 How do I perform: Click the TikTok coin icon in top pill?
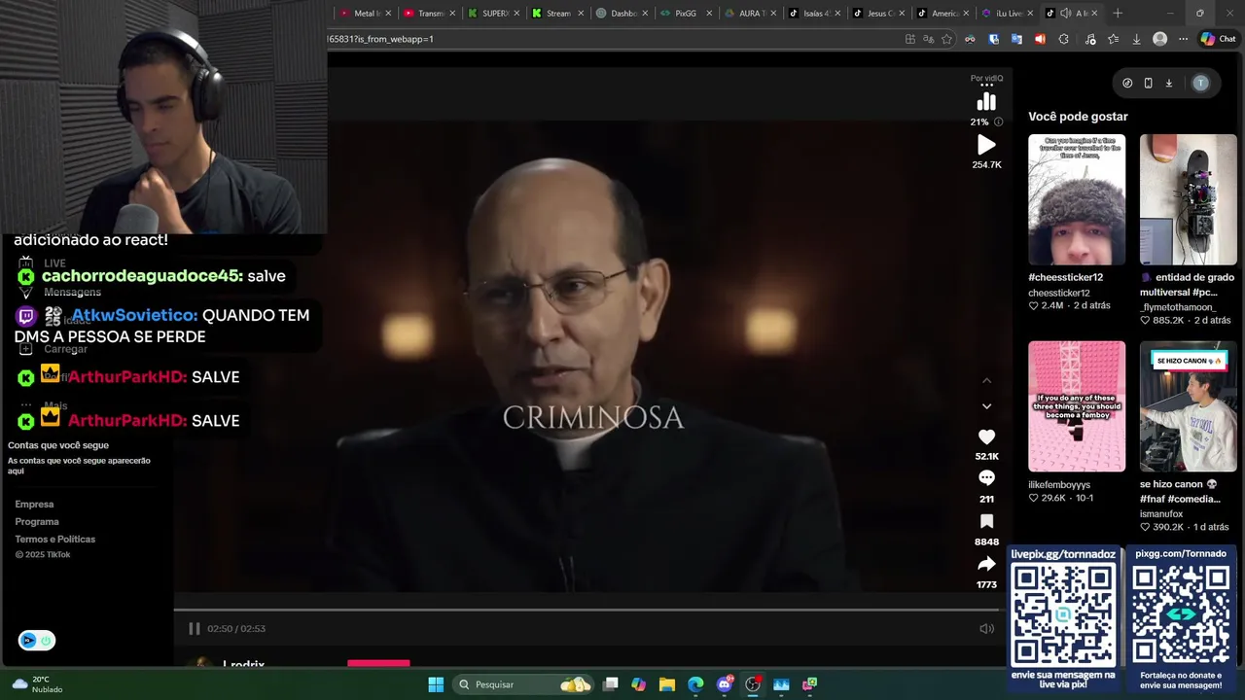pos(1127,84)
